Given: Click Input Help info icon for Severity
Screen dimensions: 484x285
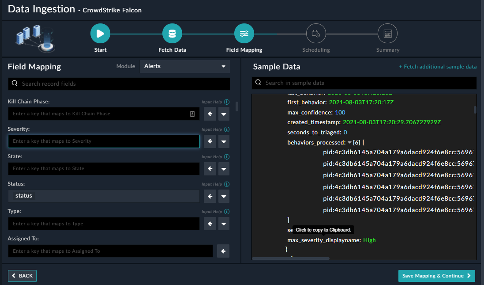Looking at the screenshot, I should (227, 129).
